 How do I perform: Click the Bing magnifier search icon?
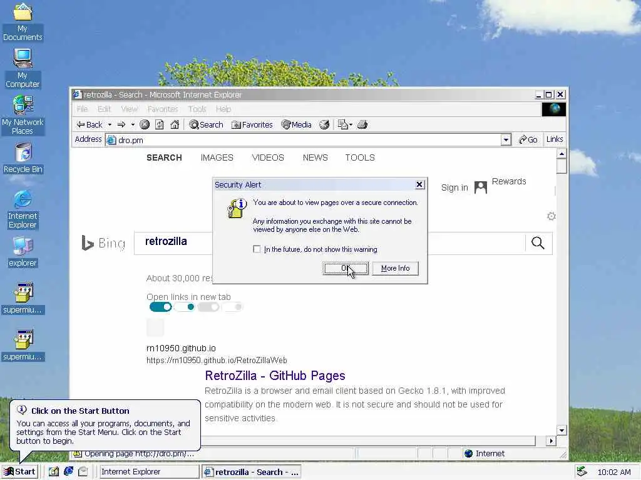pos(538,243)
